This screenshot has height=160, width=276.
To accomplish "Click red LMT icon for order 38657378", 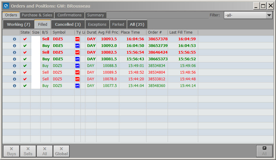I will (77, 39).
